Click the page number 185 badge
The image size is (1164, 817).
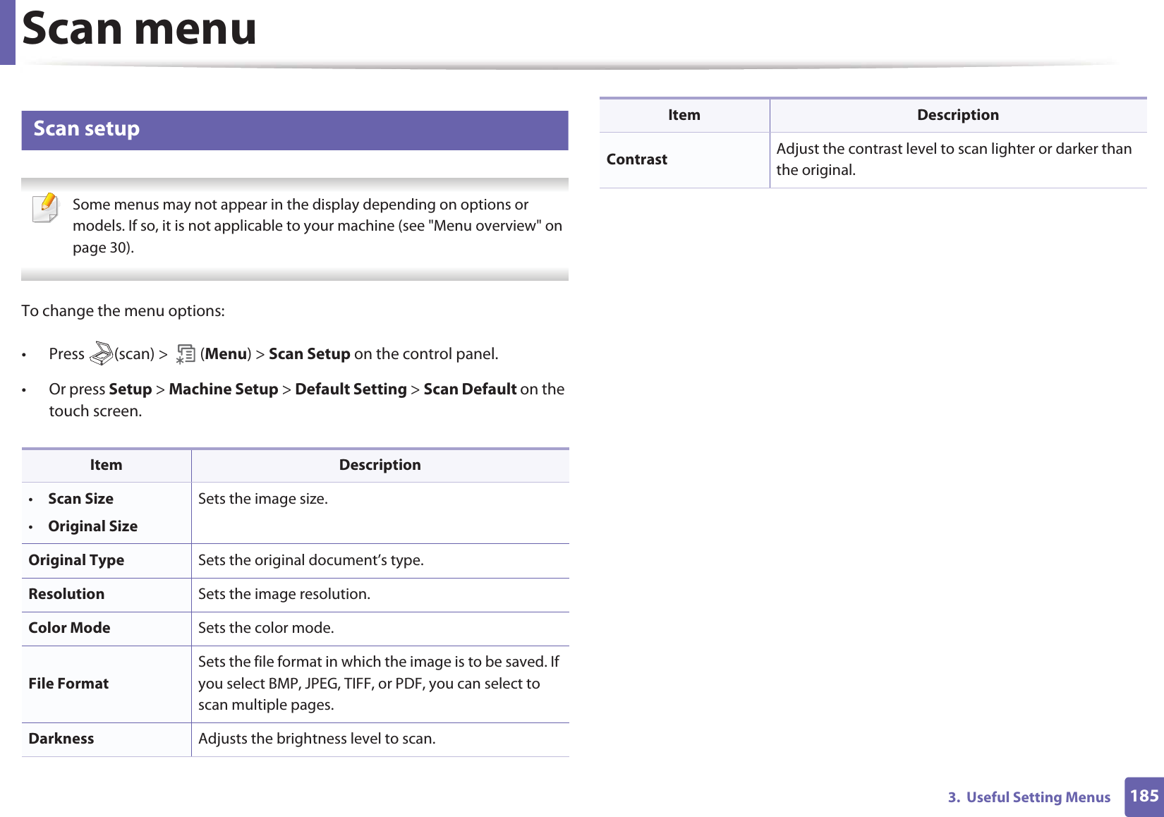[x=1144, y=797]
